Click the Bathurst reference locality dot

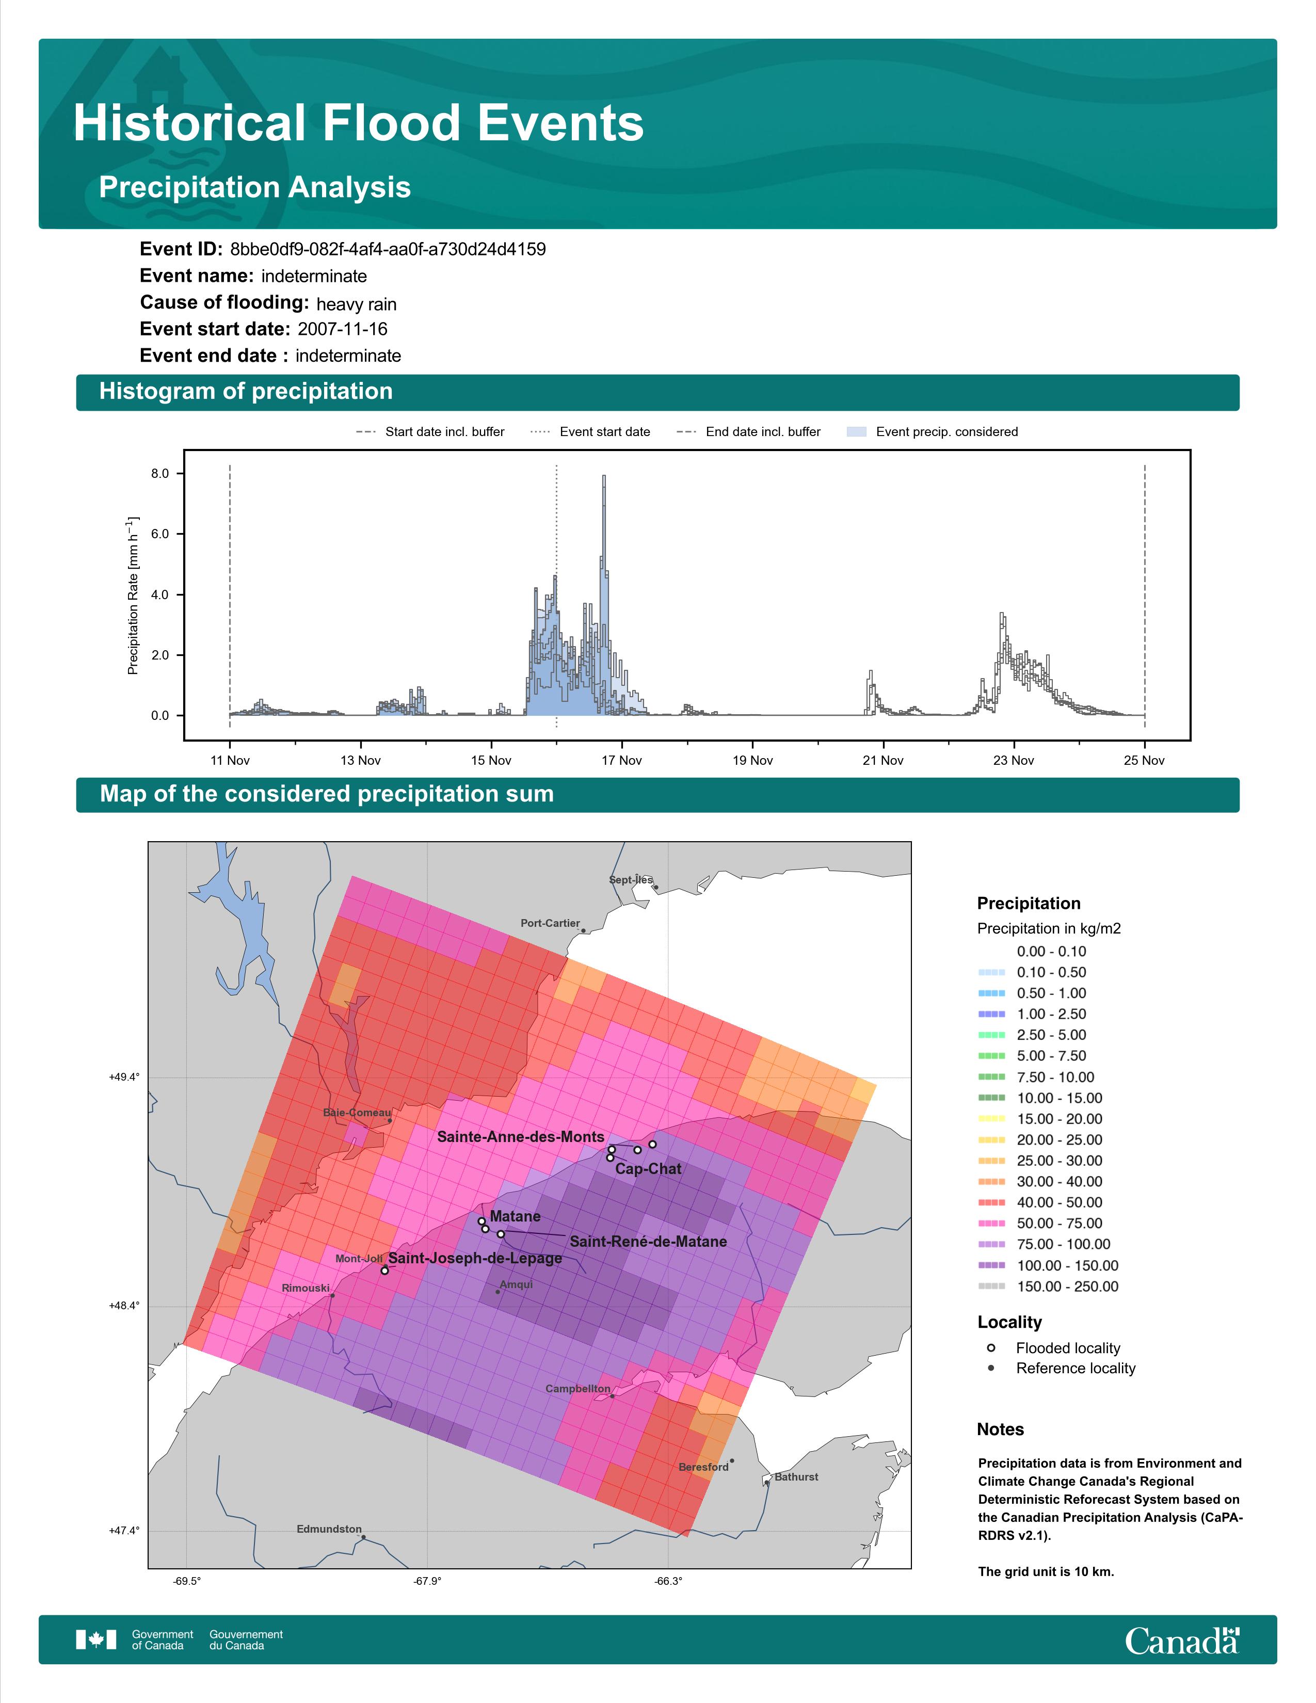pyautogui.click(x=767, y=1482)
